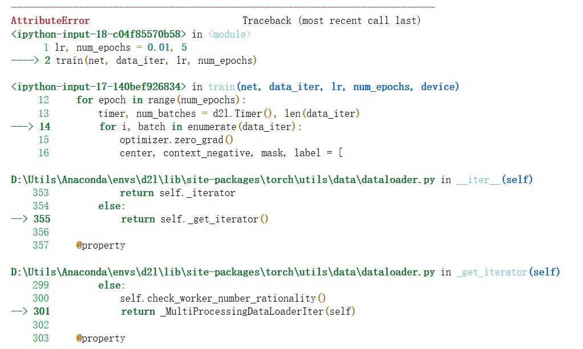
Task: Click line 300 'self.check_worker_number_rationality()'
Action: pyautogui.click(x=222, y=298)
